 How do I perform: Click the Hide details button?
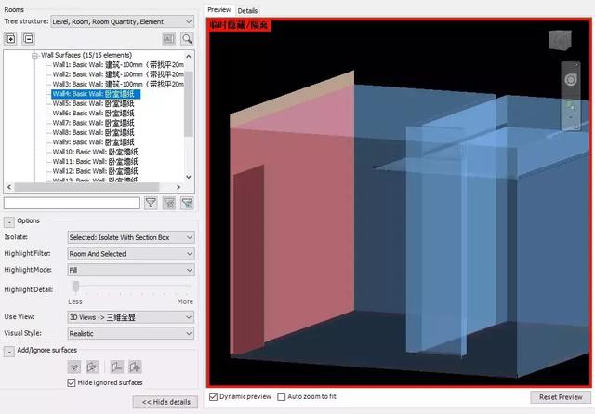pyautogui.click(x=165, y=402)
